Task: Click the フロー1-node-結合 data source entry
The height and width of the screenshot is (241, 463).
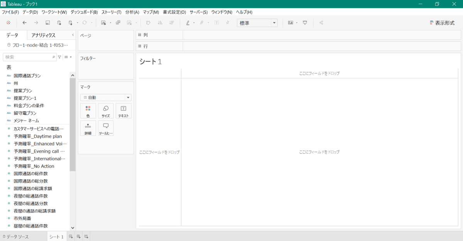Action: pos(37,45)
